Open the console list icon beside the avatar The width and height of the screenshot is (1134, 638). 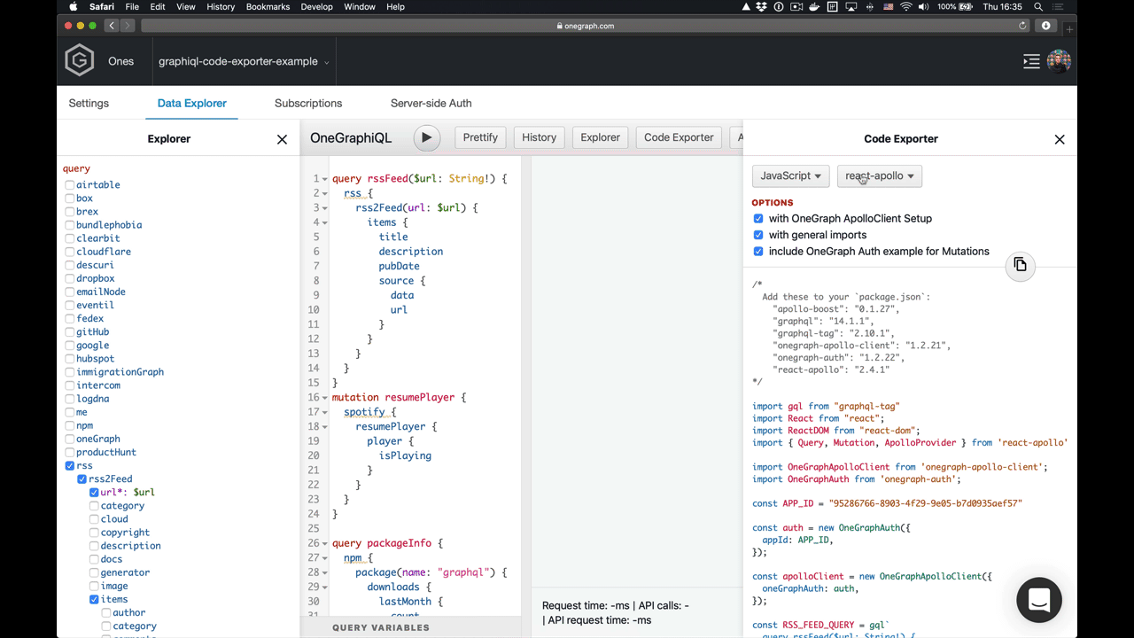click(1030, 61)
